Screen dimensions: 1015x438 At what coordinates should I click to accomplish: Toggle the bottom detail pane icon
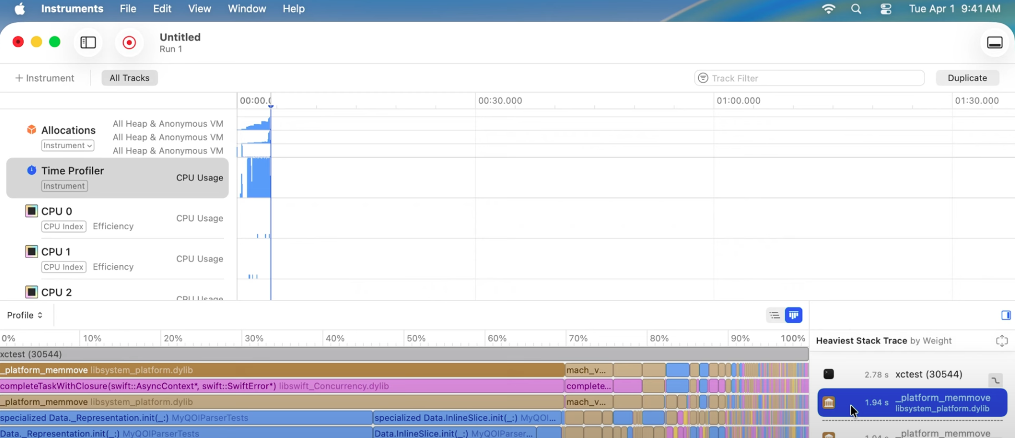pos(994,43)
